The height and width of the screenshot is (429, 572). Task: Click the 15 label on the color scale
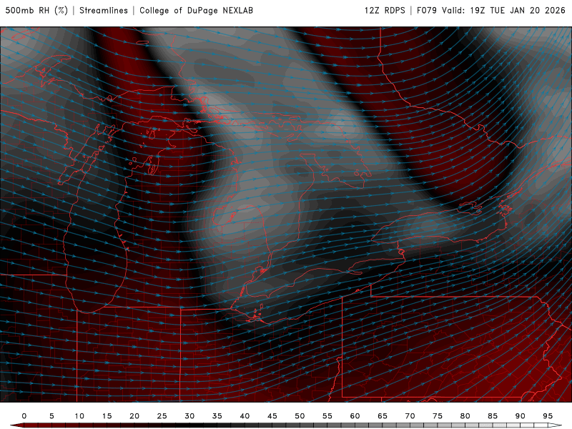[107, 416]
